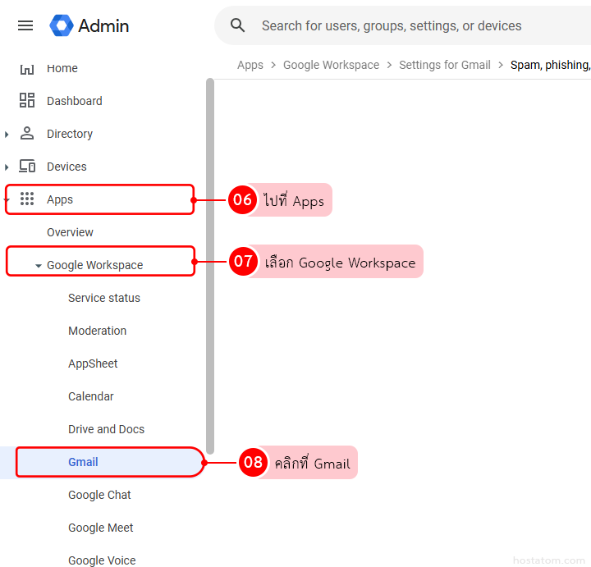Open Drive and Docs settings
This screenshot has width=591, height=567.
(106, 429)
